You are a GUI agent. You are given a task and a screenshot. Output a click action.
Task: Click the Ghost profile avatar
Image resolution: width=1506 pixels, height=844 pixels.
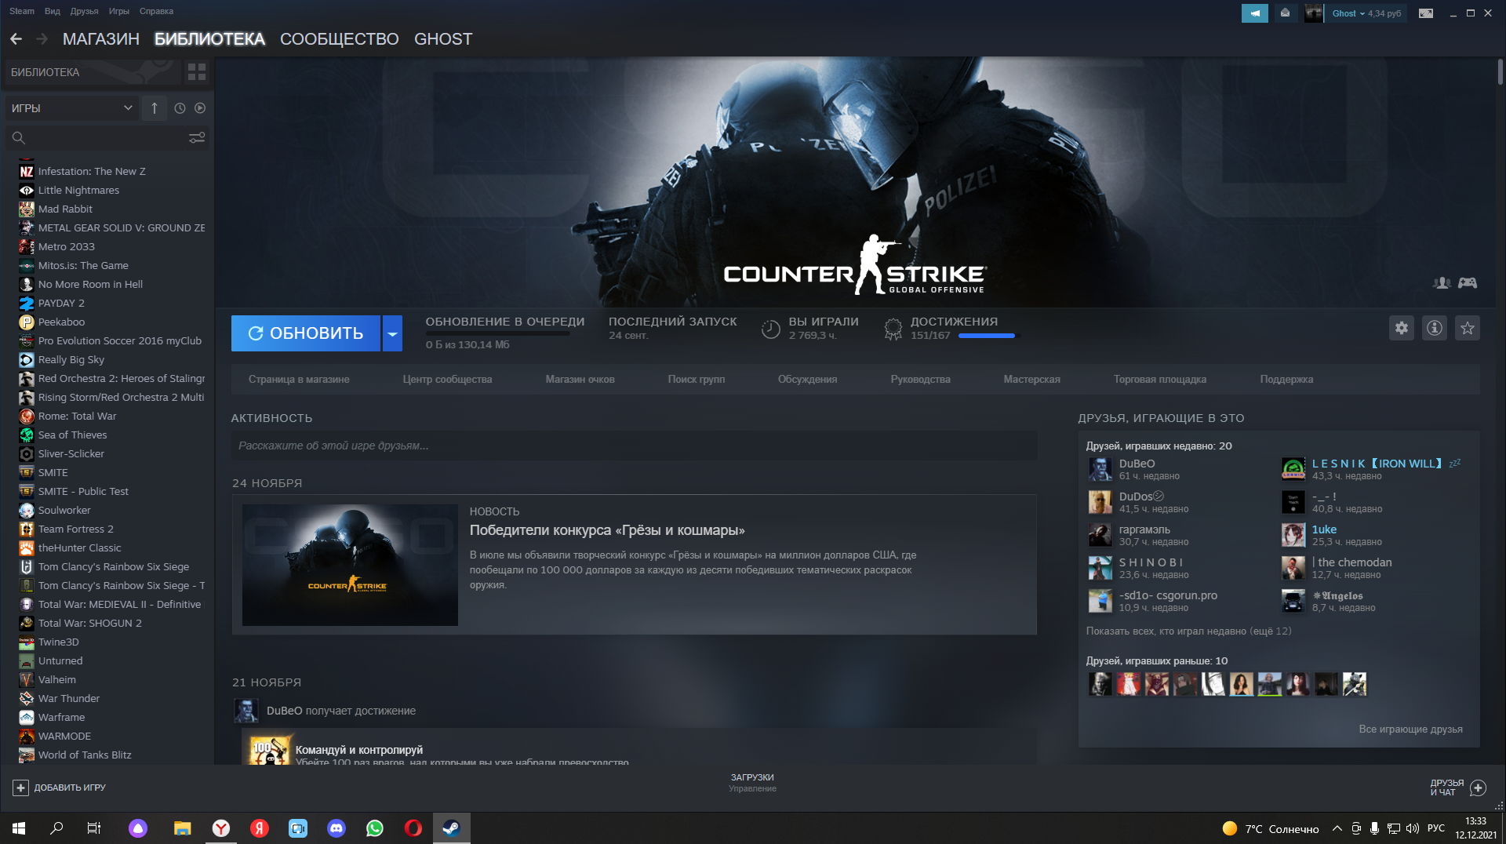1314,13
